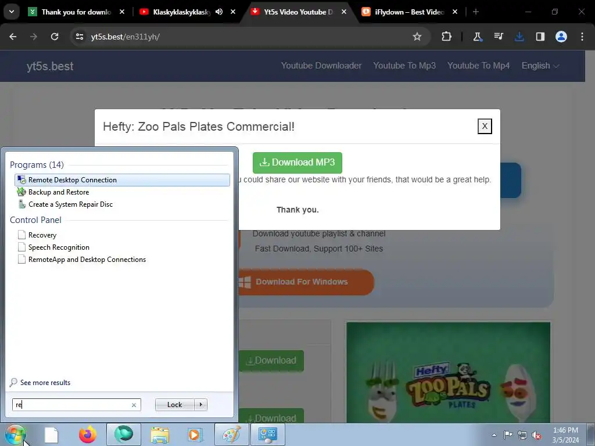Viewport: 595px width, 446px height.
Task: Show hidden tray icons arrow
Action: point(494,435)
